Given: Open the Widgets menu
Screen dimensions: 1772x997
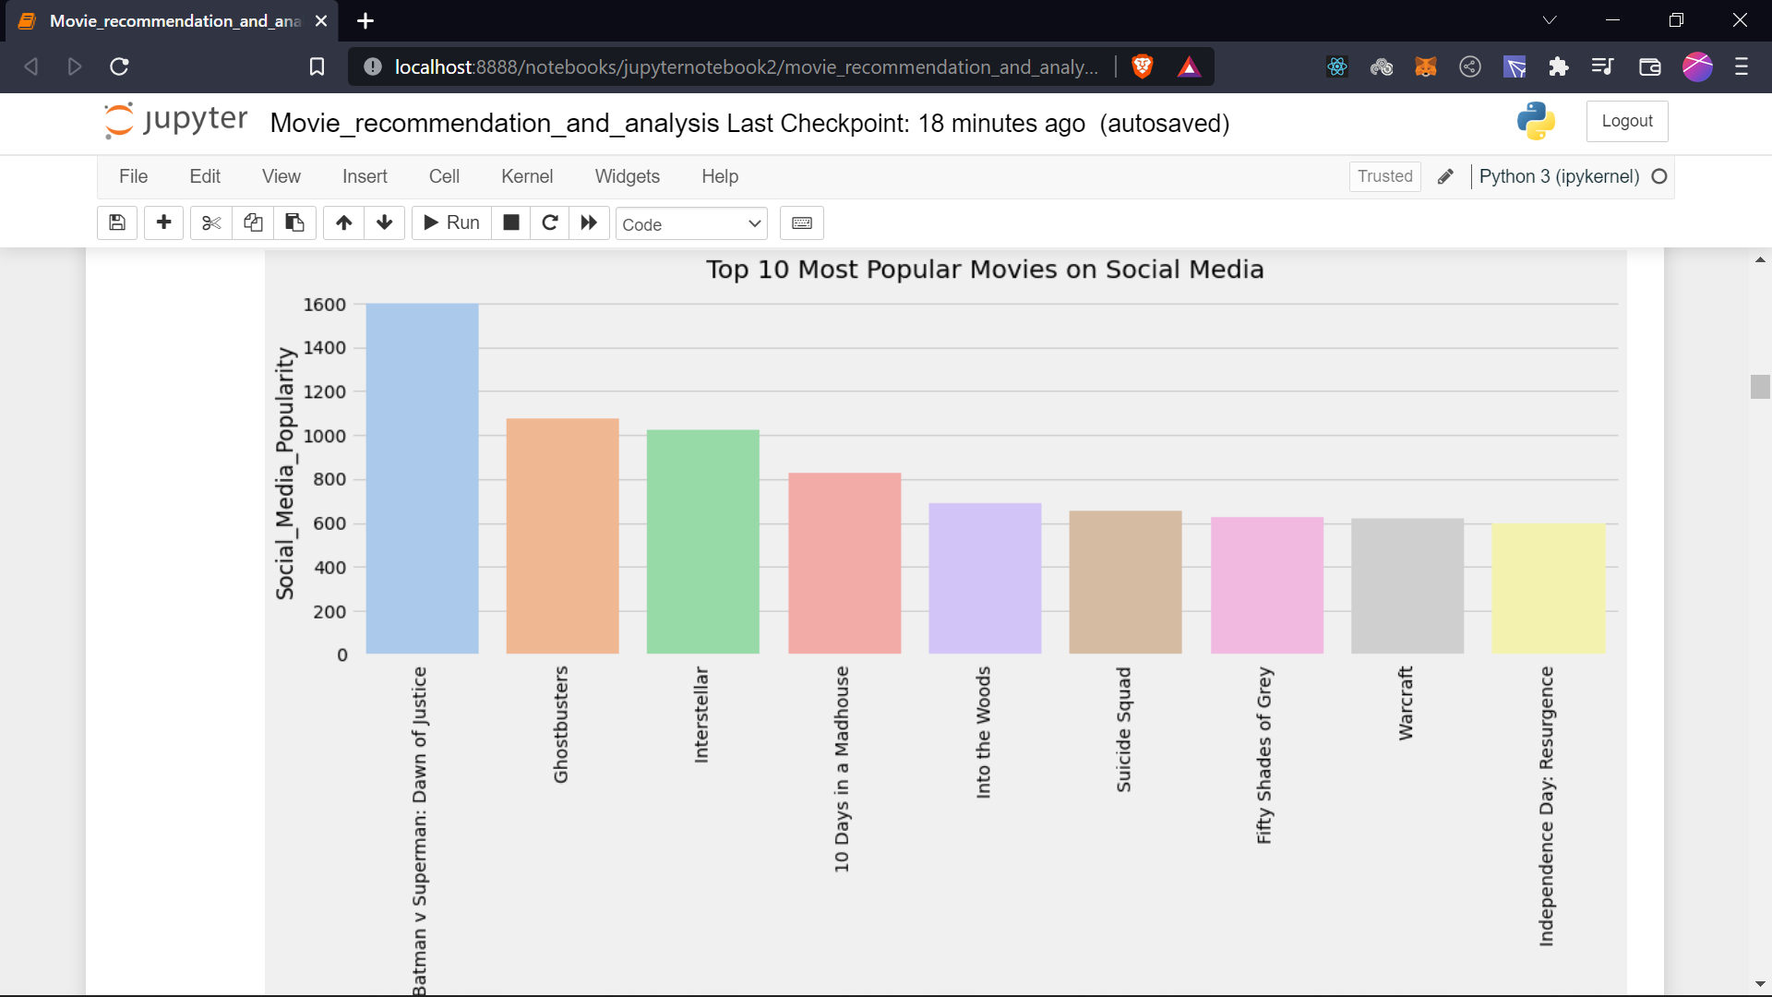Looking at the screenshot, I should [x=628, y=176].
